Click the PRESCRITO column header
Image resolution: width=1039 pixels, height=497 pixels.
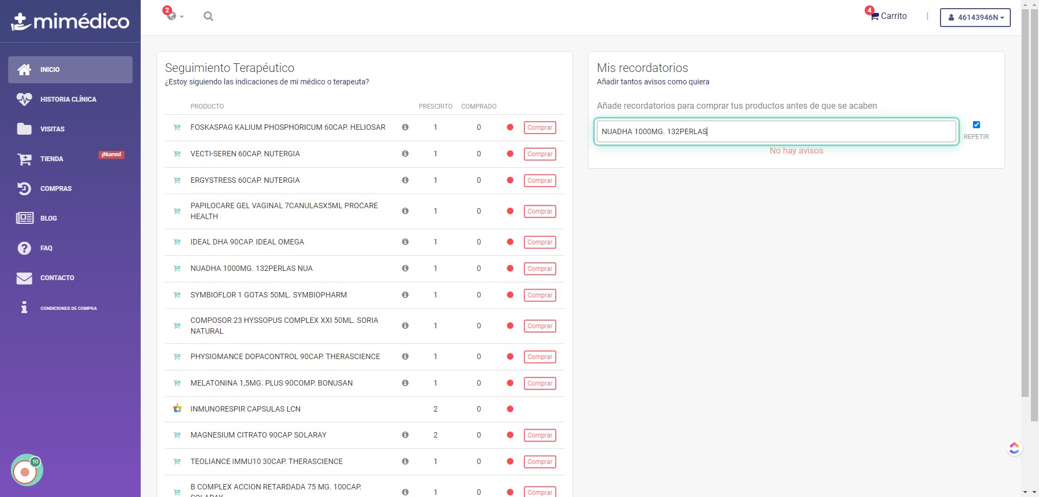[436, 107]
